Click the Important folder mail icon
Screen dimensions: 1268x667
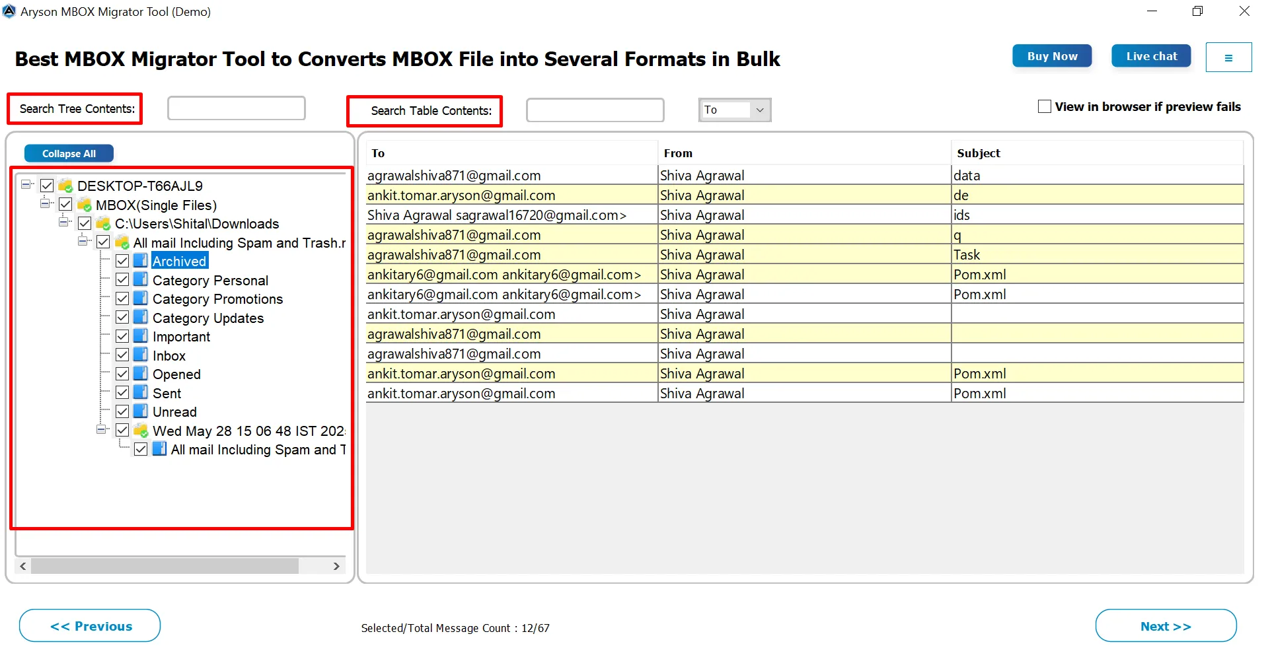click(141, 336)
